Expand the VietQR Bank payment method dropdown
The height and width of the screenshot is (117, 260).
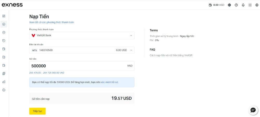click(x=82, y=35)
